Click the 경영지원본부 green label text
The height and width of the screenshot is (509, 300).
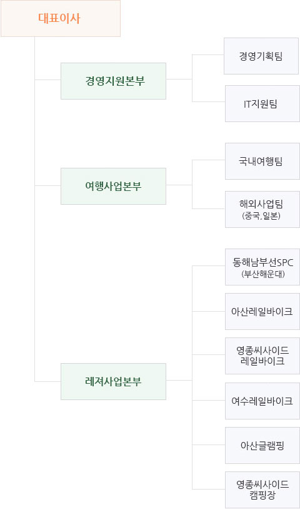point(115,81)
